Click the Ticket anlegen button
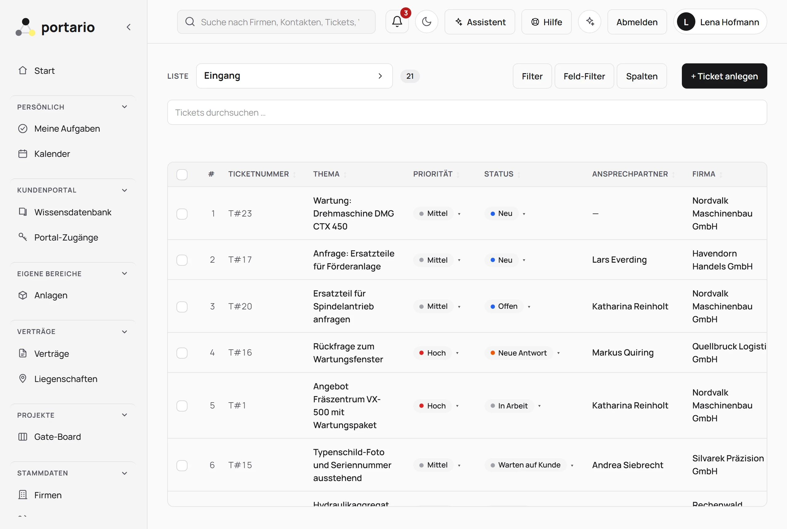 (724, 76)
